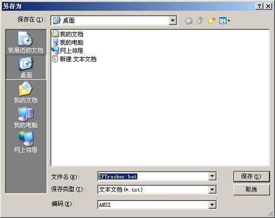
Task: Select 我的电脑 in file list
Action: 68,42
